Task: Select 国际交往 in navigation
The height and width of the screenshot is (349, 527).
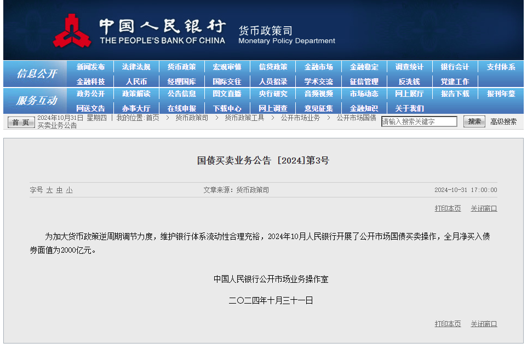Action: tap(227, 82)
